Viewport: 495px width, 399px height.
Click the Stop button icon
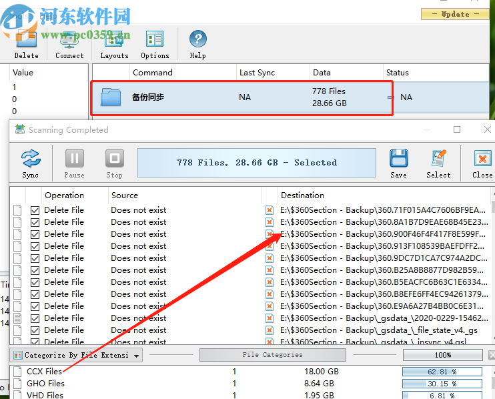pyautogui.click(x=114, y=158)
